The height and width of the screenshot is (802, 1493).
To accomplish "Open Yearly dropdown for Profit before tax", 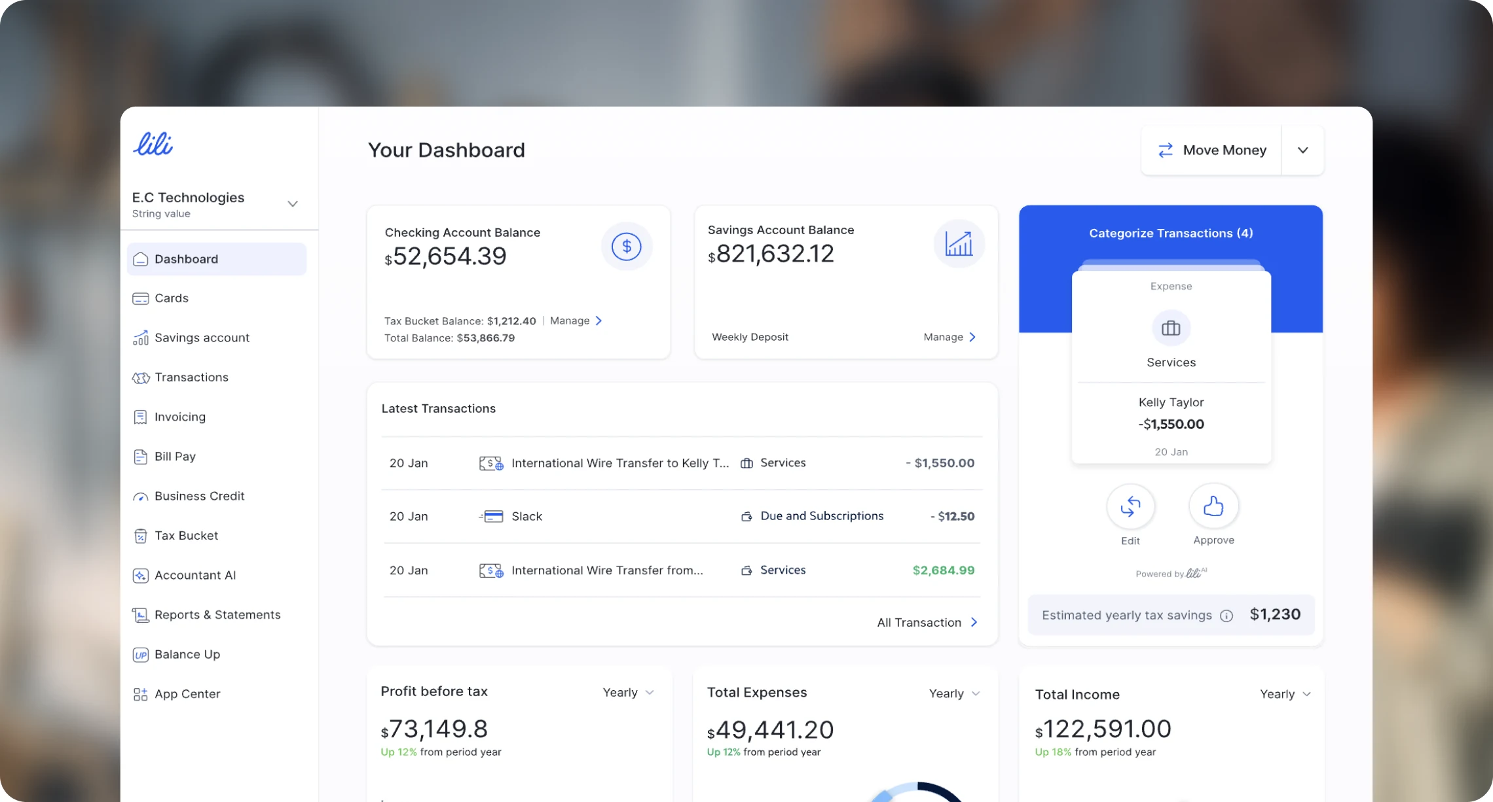I will [628, 693].
